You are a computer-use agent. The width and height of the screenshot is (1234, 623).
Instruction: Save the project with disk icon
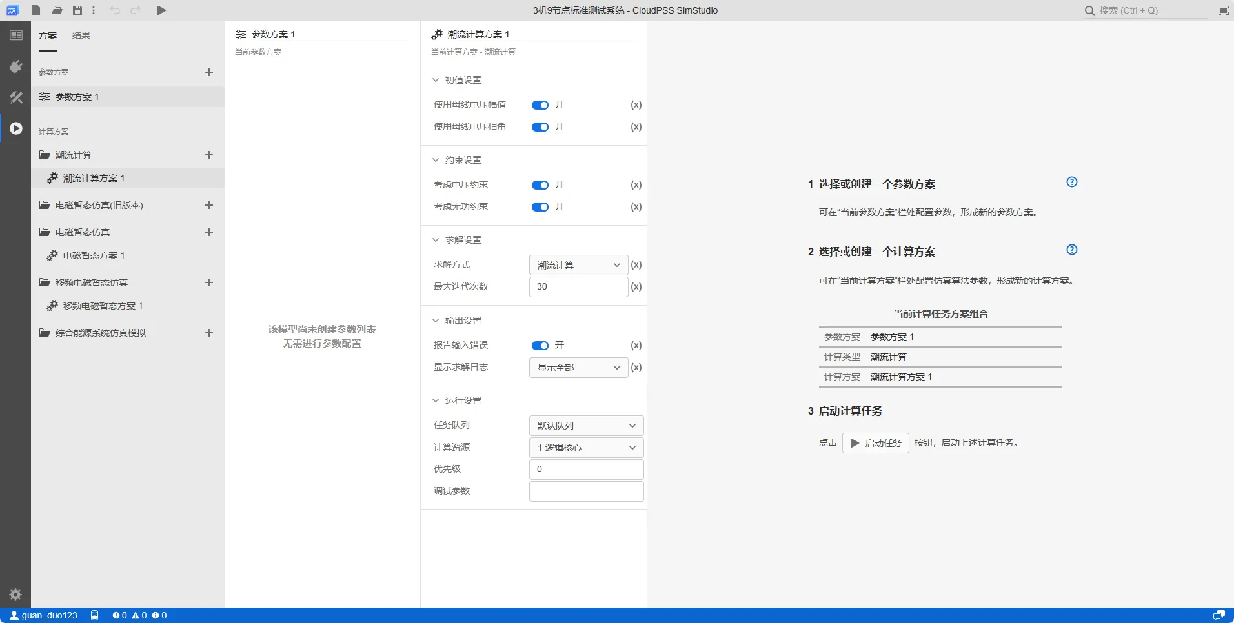coord(77,10)
